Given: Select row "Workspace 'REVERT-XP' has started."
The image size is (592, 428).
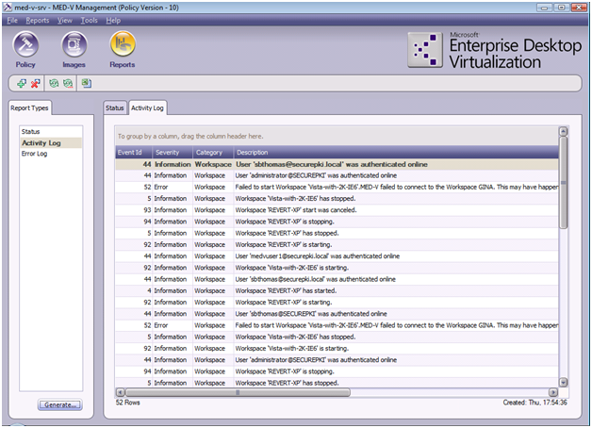Looking at the screenshot, I should [x=337, y=290].
